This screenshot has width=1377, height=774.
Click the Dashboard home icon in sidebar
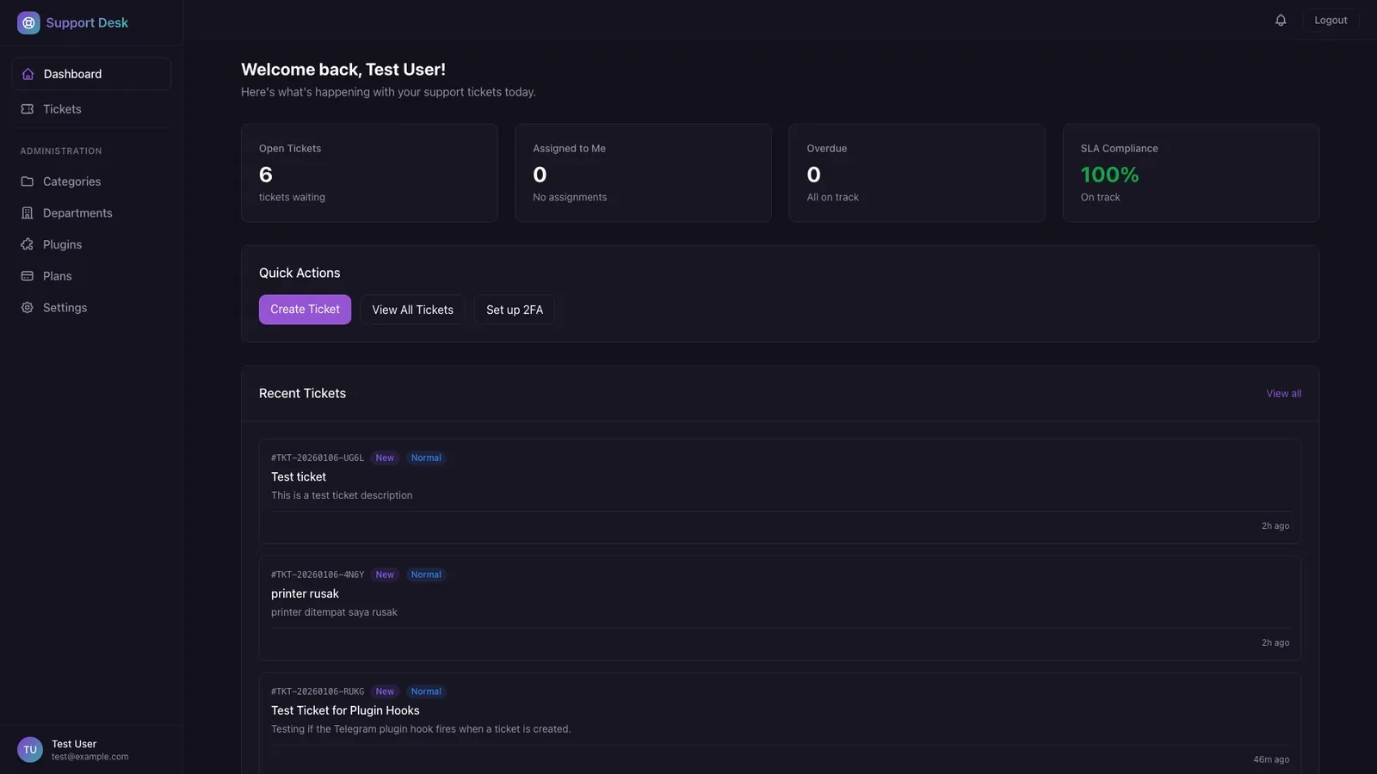coord(28,74)
